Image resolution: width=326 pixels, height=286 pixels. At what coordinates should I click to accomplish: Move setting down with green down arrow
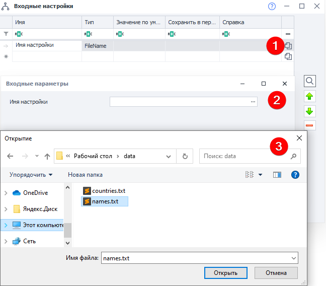(x=310, y=111)
